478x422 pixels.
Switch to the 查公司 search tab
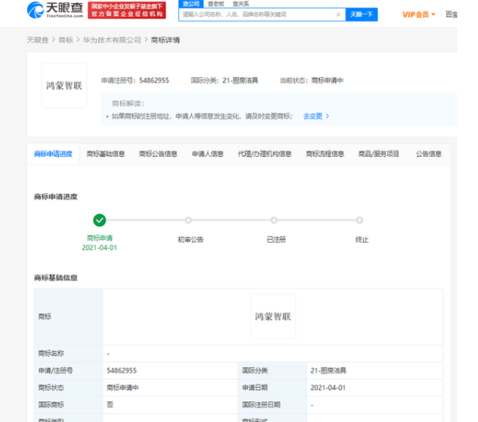(x=191, y=4)
